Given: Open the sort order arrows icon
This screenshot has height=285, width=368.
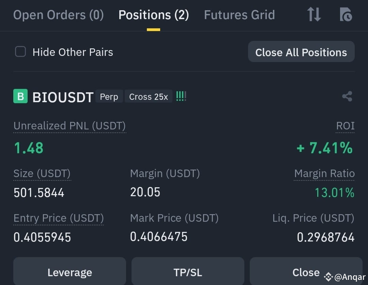Looking at the screenshot, I should [x=314, y=14].
